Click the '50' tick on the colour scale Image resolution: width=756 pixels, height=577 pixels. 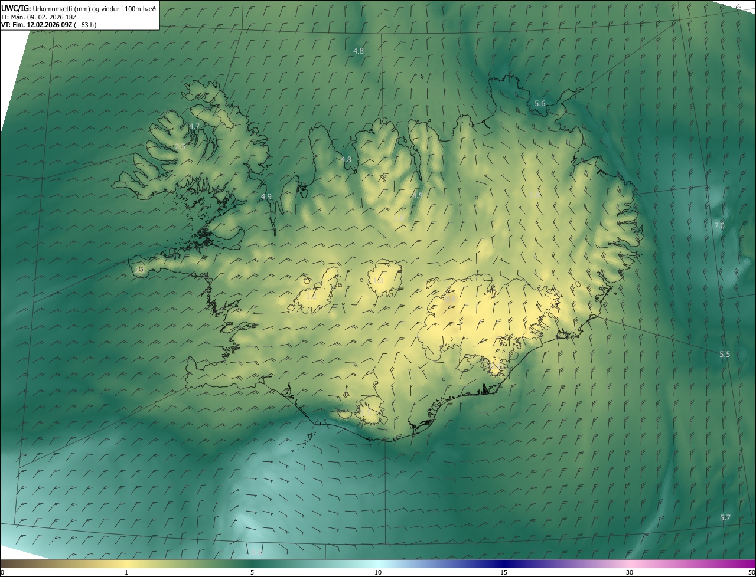[751, 572]
